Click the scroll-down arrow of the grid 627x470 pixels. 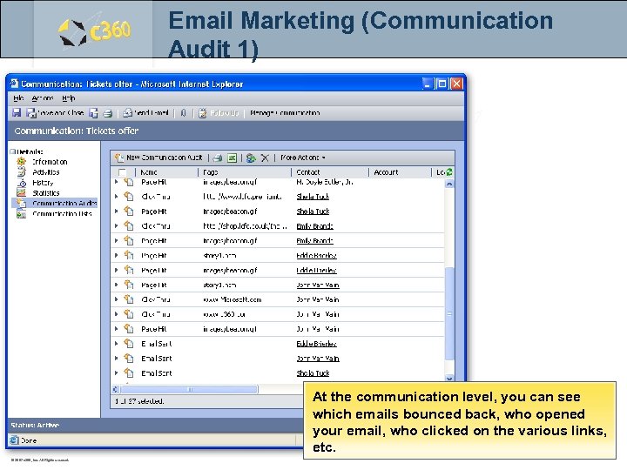pos(449,378)
